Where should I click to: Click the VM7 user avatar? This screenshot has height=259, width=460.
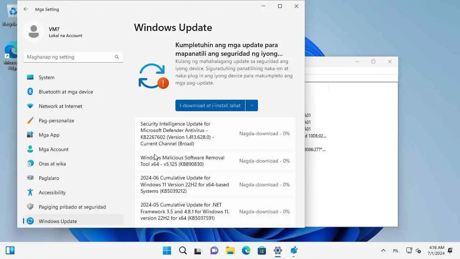tap(34, 32)
